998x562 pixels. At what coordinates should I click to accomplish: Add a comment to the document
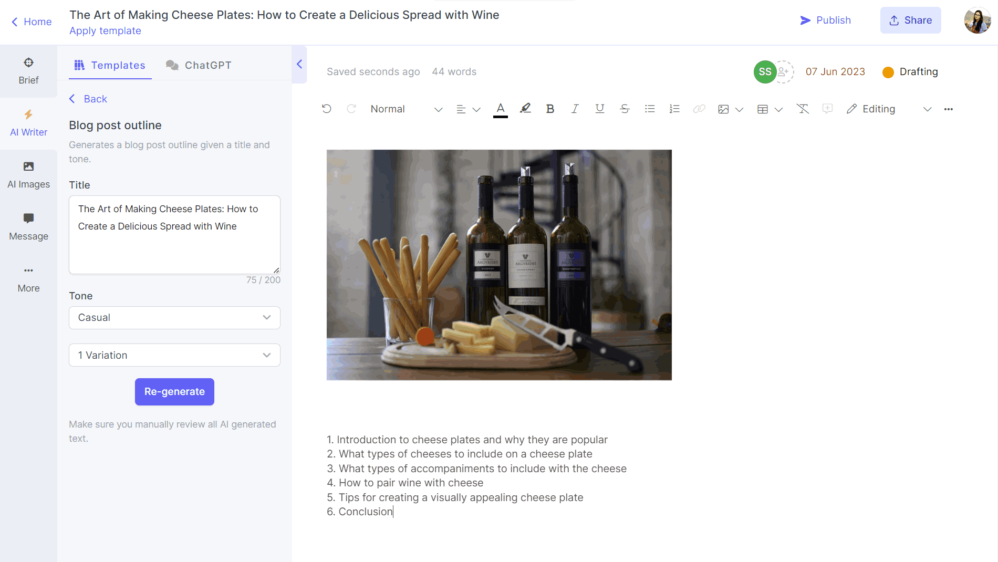827,109
